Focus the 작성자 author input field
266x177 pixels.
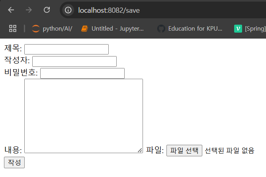(74, 61)
